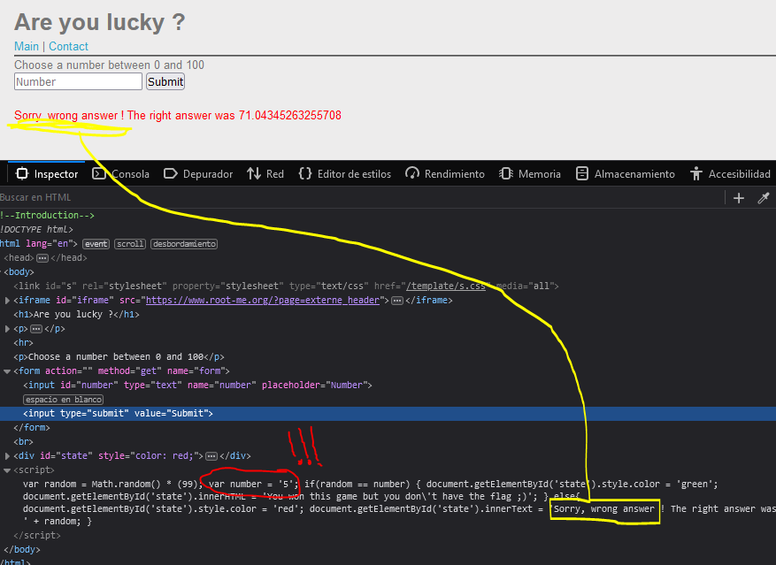Click the Almacenamiento storage icon
The width and height of the screenshot is (776, 565).
click(582, 173)
